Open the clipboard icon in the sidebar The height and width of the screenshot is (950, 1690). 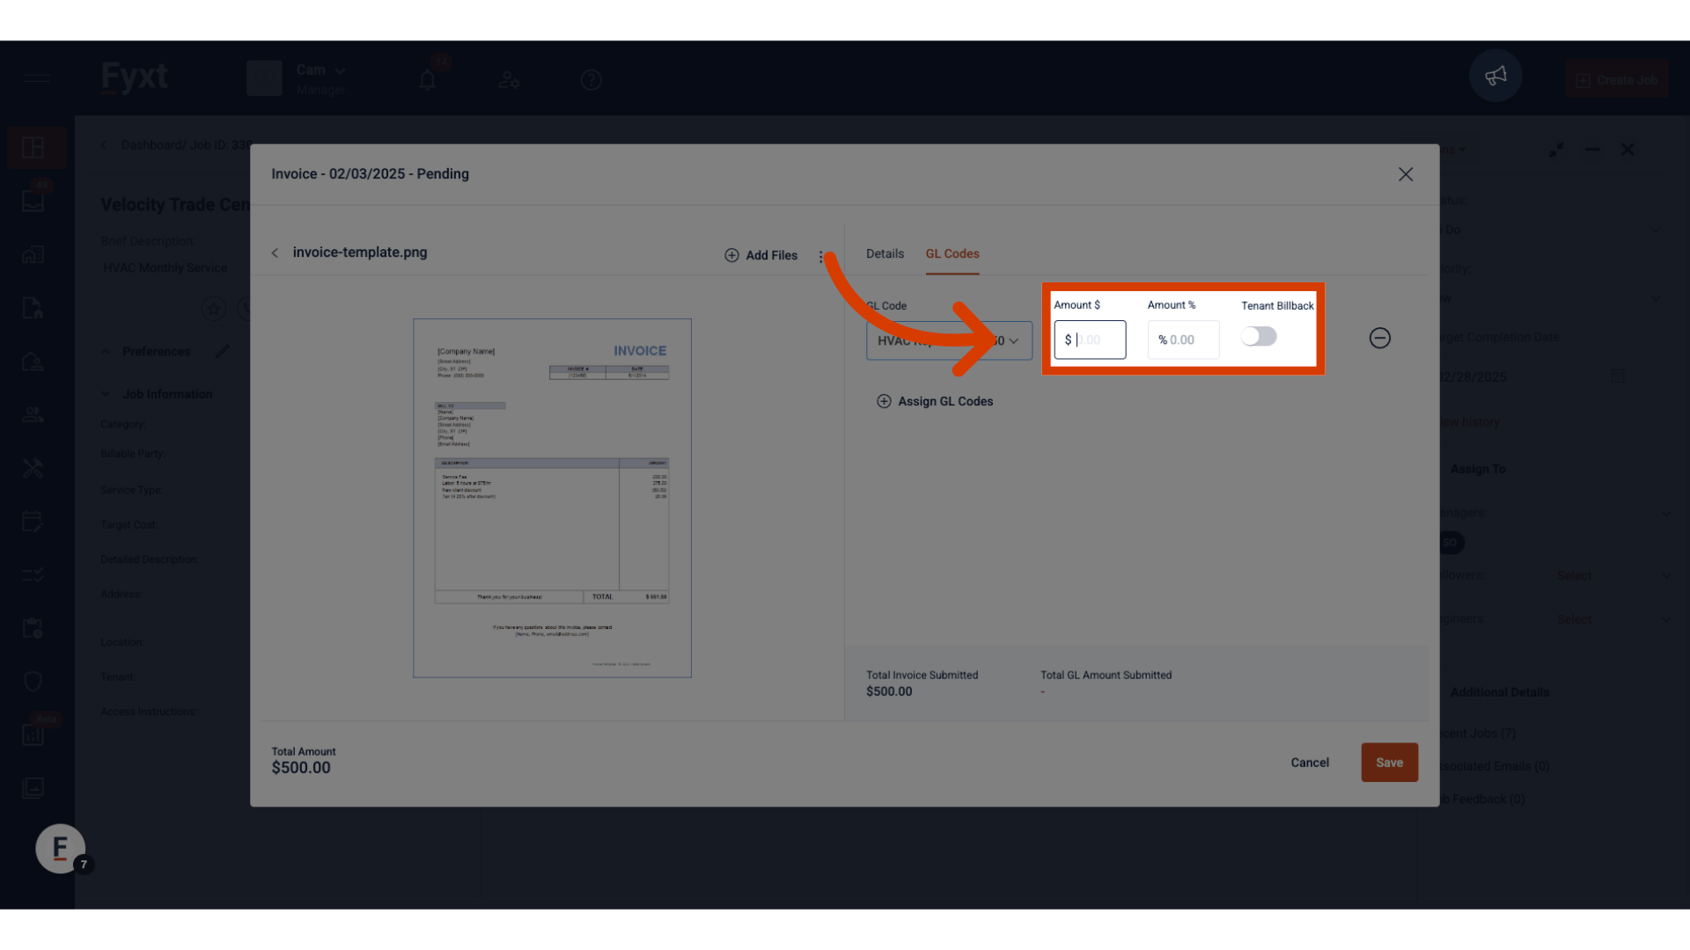[x=33, y=628]
